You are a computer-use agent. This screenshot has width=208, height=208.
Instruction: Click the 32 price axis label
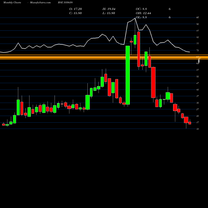(x=198, y=103)
